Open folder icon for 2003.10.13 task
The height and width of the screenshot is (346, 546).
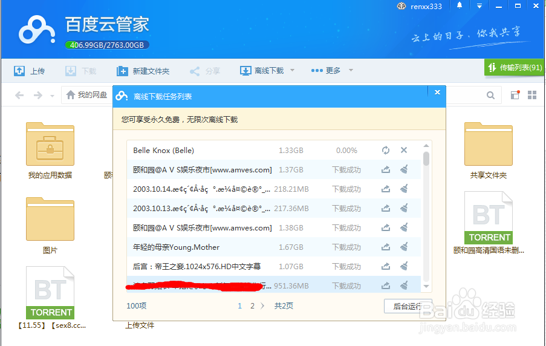(x=386, y=208)
